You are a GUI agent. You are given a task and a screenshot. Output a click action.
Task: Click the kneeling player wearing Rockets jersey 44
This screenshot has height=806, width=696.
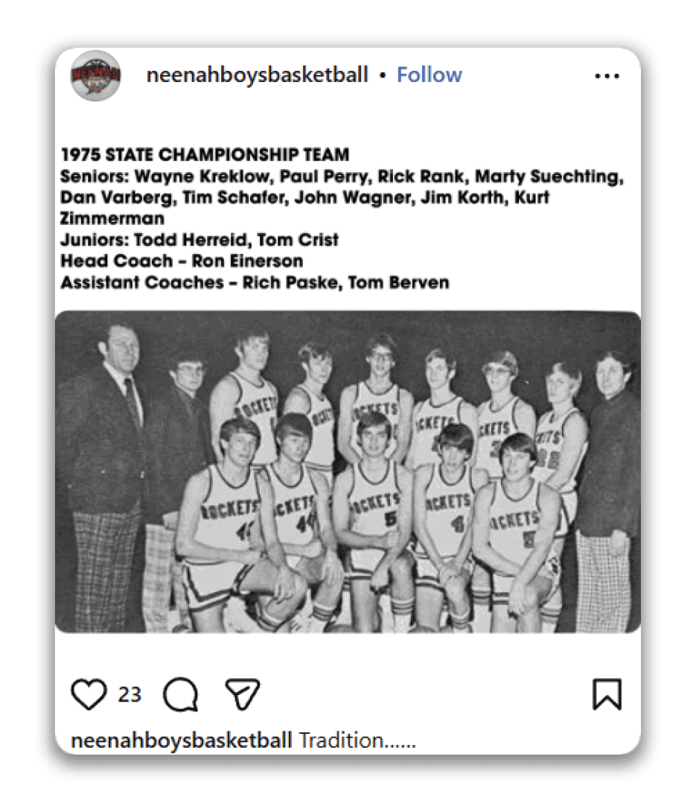tap(296, 519)
